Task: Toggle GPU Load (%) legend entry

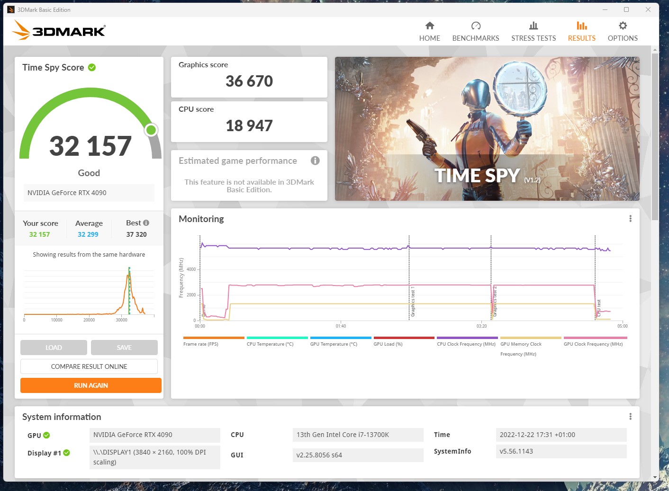Action: click(404, 341)
